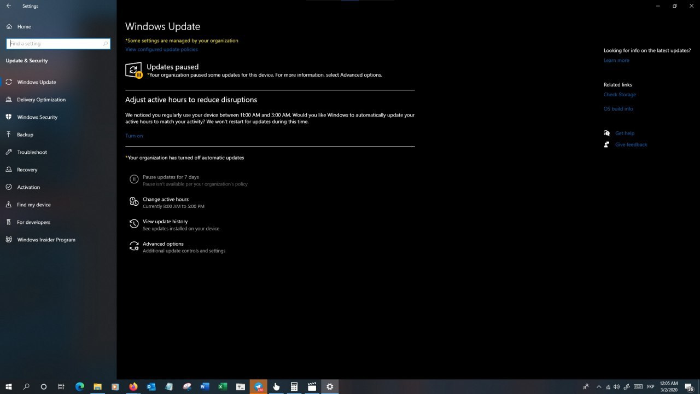Open Action Center notifications
700x394 pixels.
pyautogui.click(x=689, y=386)
